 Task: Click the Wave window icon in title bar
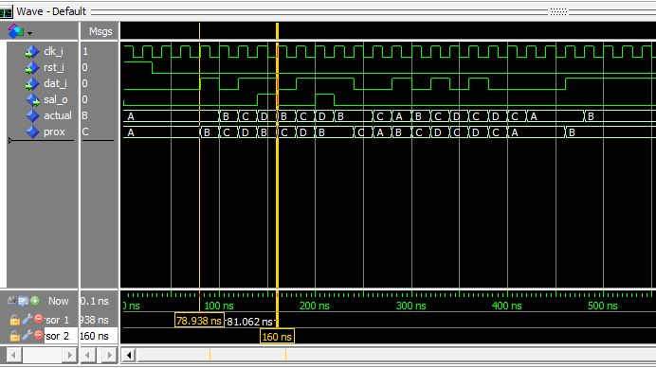[x=6, y=11]
